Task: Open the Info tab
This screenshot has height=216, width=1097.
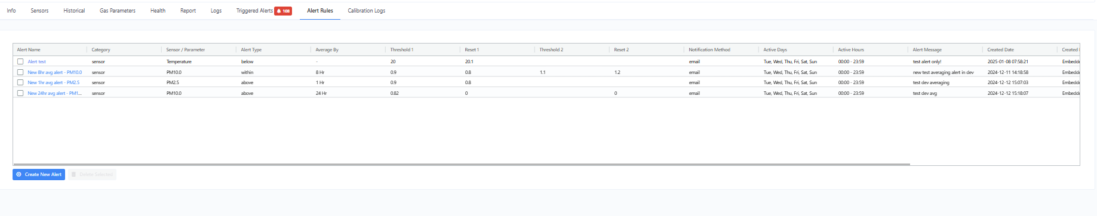Action: (x=11, y=11)
